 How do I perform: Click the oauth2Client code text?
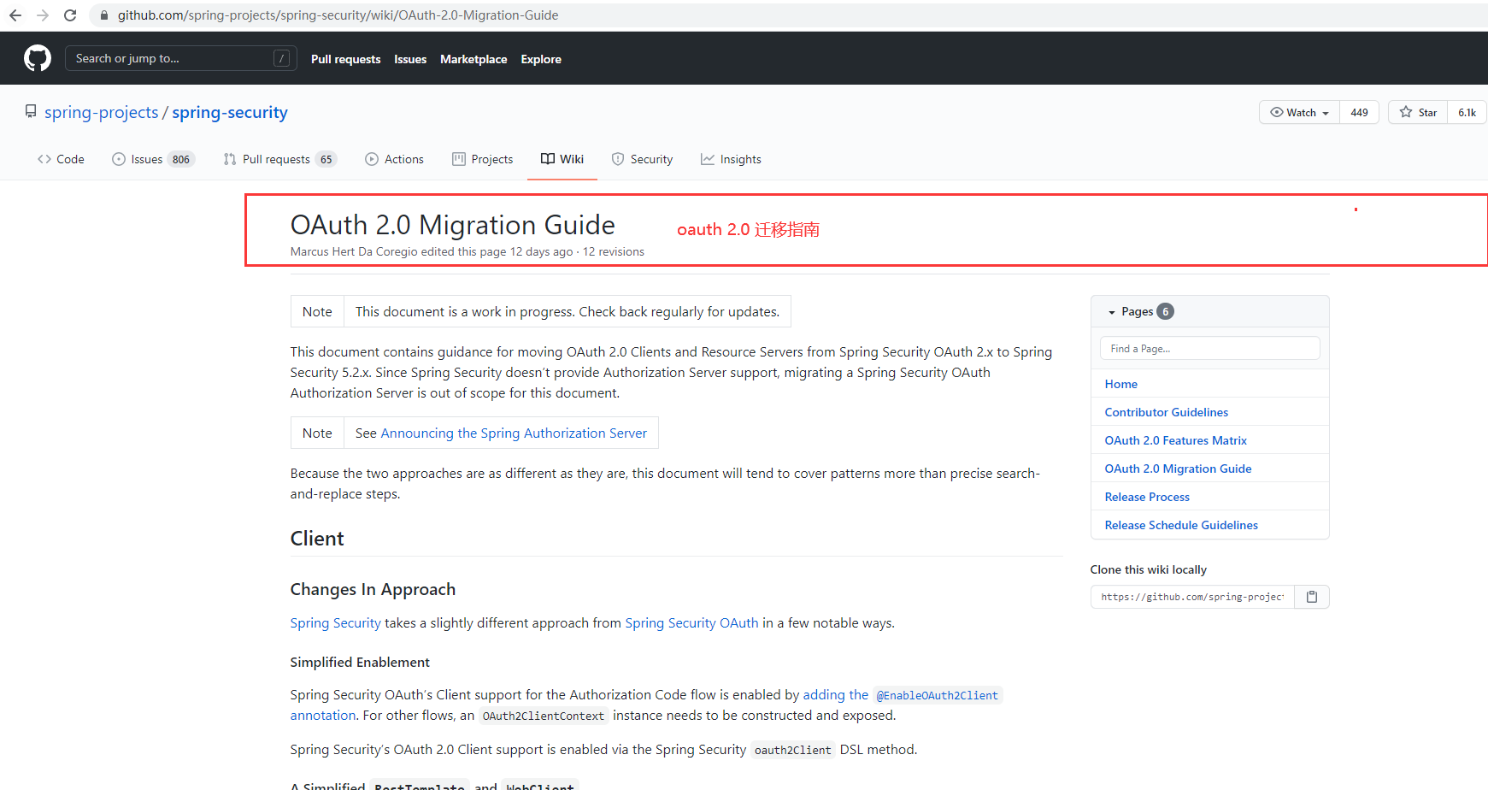(792, 751)
